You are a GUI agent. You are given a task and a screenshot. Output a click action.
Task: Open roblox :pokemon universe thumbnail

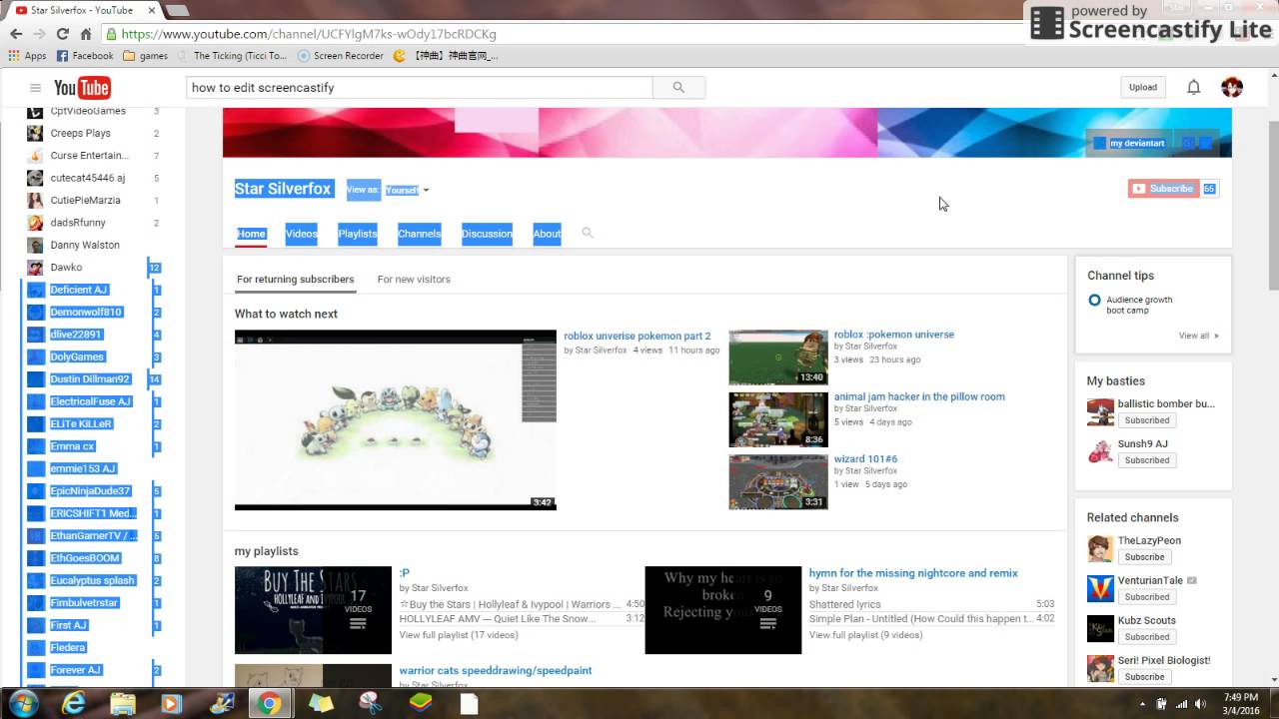[778, 358]
